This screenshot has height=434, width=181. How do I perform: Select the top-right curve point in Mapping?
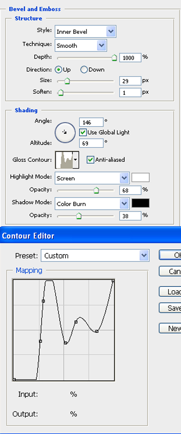113,281
